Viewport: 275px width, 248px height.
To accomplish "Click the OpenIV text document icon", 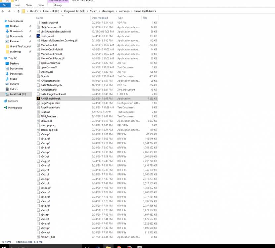I will click(x=38, y=76).
